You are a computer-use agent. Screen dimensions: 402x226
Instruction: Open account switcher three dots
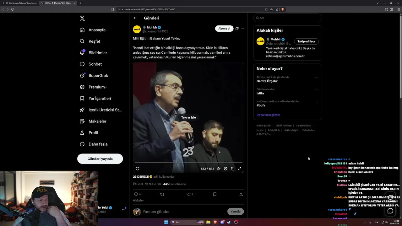tap(124, 209)
